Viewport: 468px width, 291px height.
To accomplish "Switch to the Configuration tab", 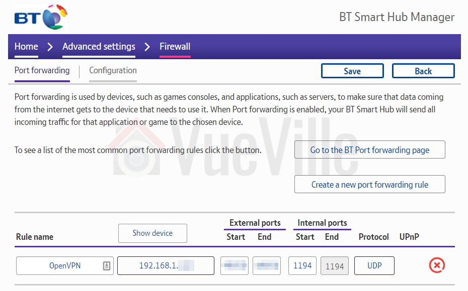I will 113,71.
